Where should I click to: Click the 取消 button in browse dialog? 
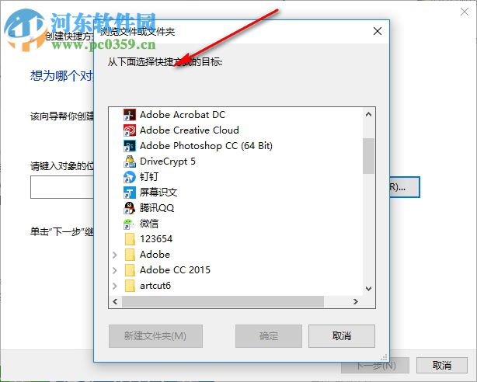click(342, 335)
